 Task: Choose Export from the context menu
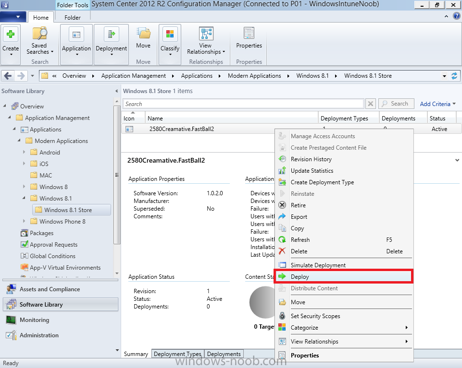pos(344,217)
